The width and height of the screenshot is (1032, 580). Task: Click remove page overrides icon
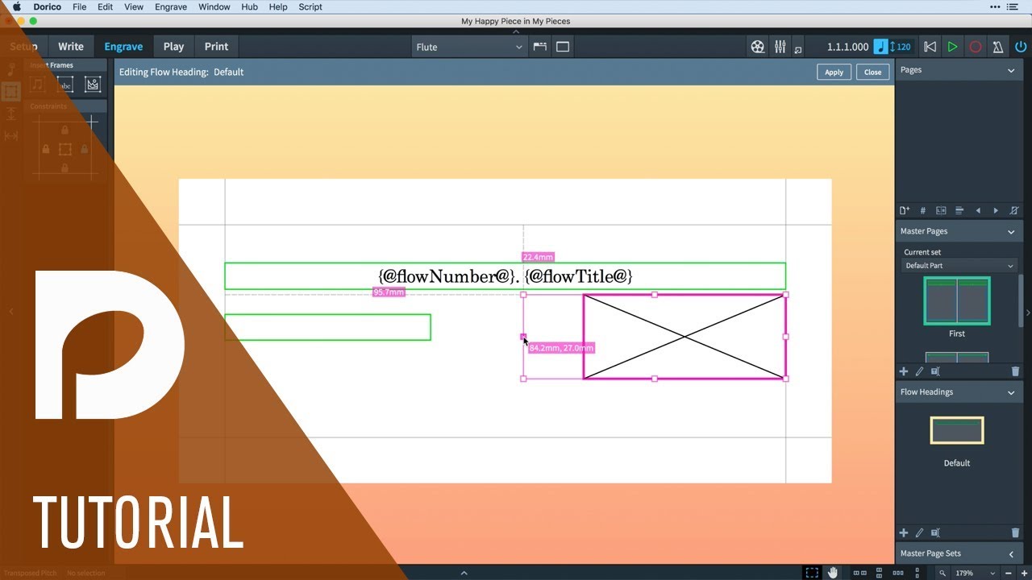pos(1014,210)
